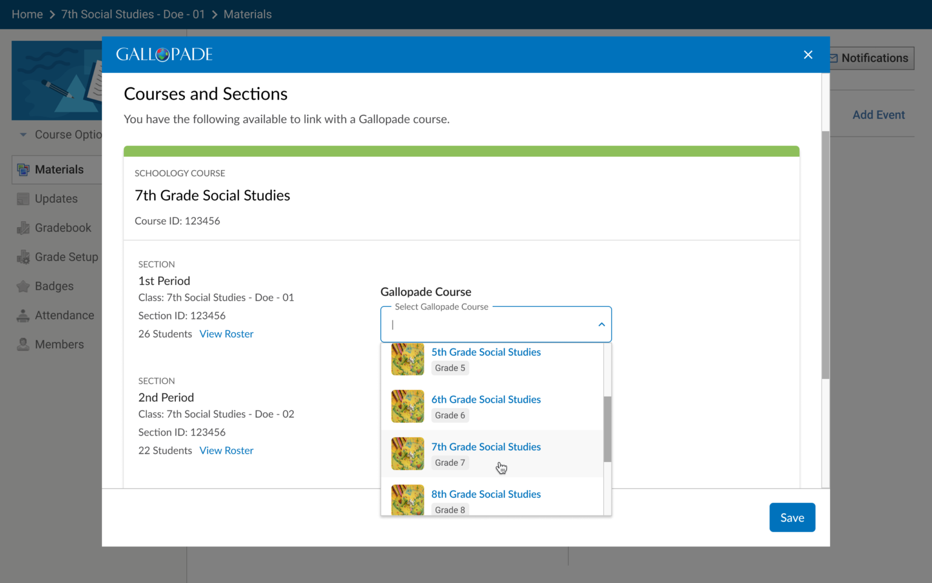Click the Gallopade logo in the dialog header
The image size is (932, 583).
(164, 55)
